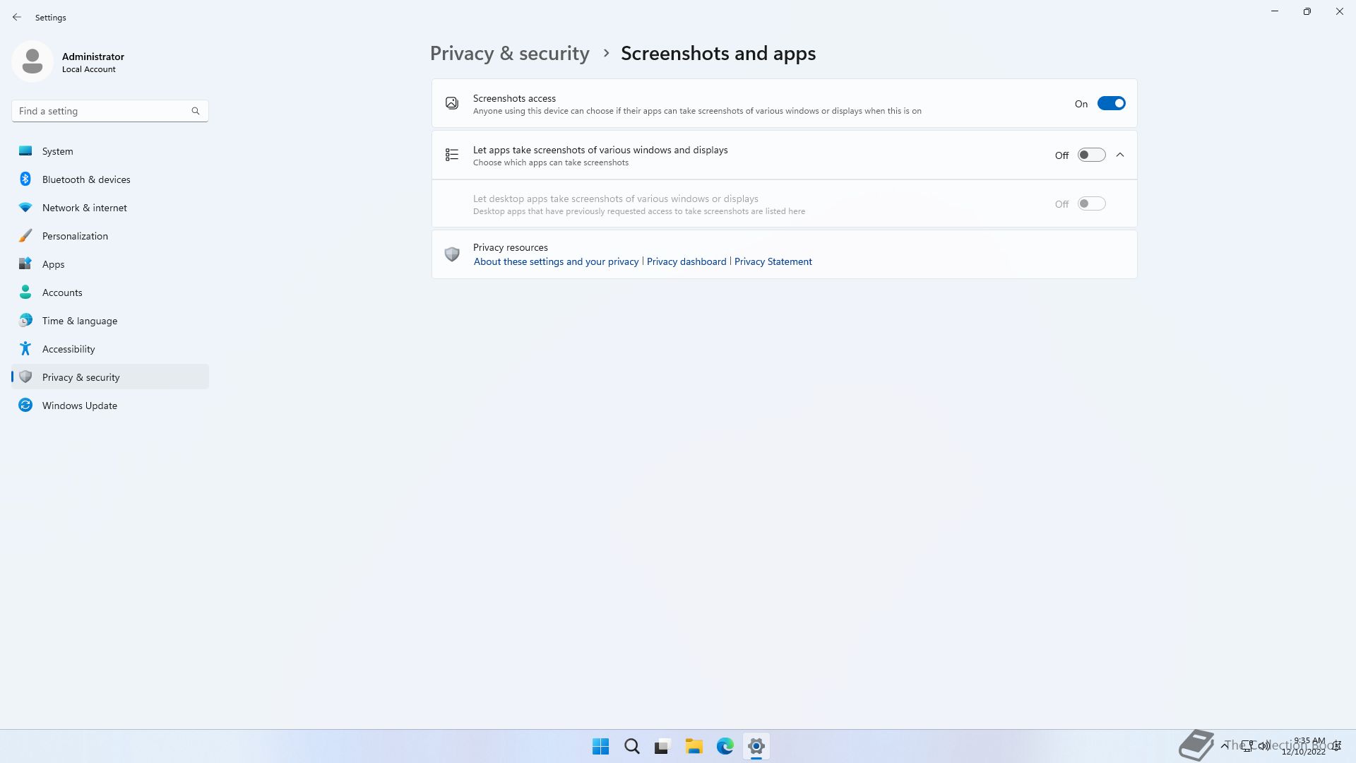Click the System monitor icon in sidebar
The height and width of the screenshot is (763, 1356).
(25, 151)
